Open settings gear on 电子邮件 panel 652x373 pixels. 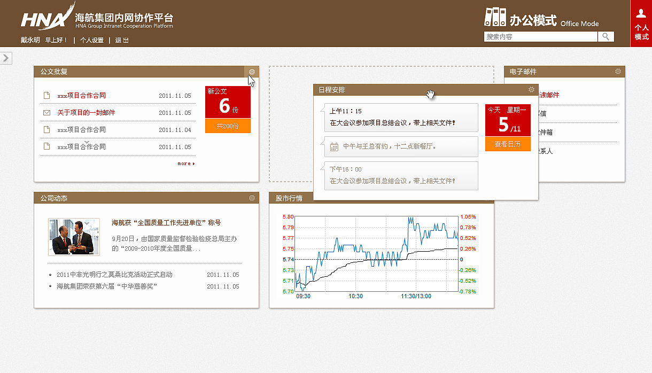[x=618, y=71]
